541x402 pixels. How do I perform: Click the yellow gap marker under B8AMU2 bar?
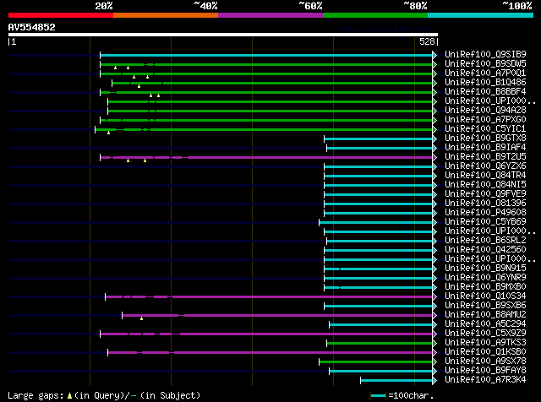point(141,318)
